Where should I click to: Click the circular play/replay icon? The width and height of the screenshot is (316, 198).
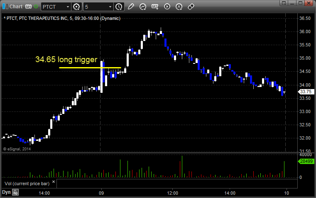tap(167, 7)
